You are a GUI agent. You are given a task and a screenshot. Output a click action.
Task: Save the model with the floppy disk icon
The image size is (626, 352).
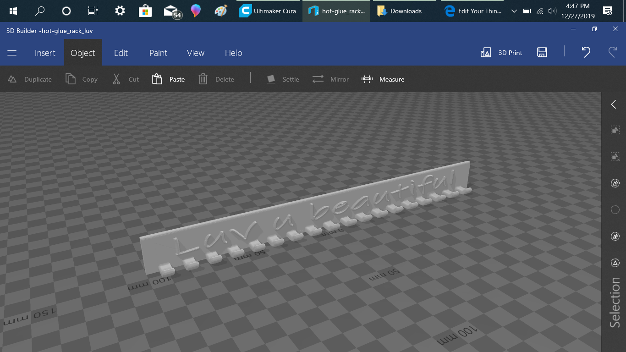pos(542,52)
